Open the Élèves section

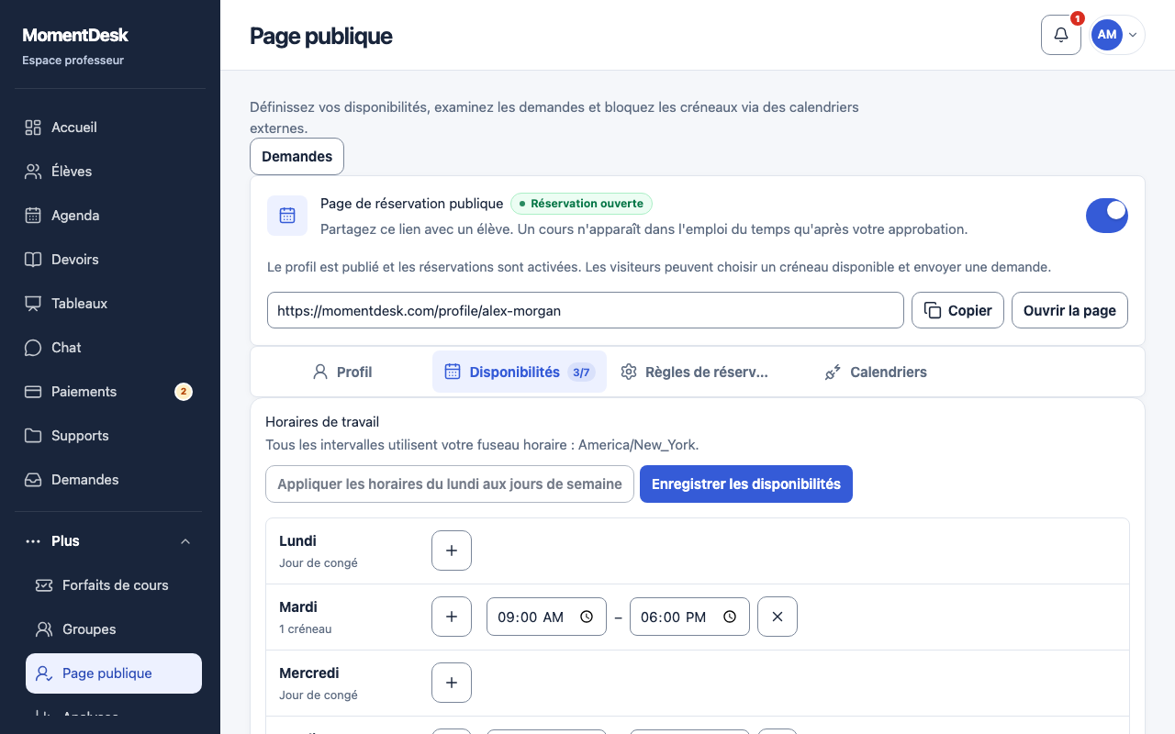(110, 172)
